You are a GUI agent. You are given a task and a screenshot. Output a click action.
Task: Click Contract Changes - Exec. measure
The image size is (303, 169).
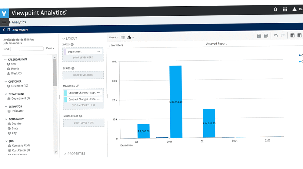[x=84, y=99]
